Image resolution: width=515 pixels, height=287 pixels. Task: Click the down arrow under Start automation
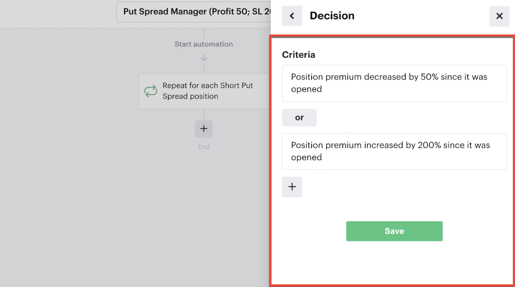(x=204, y=58)
